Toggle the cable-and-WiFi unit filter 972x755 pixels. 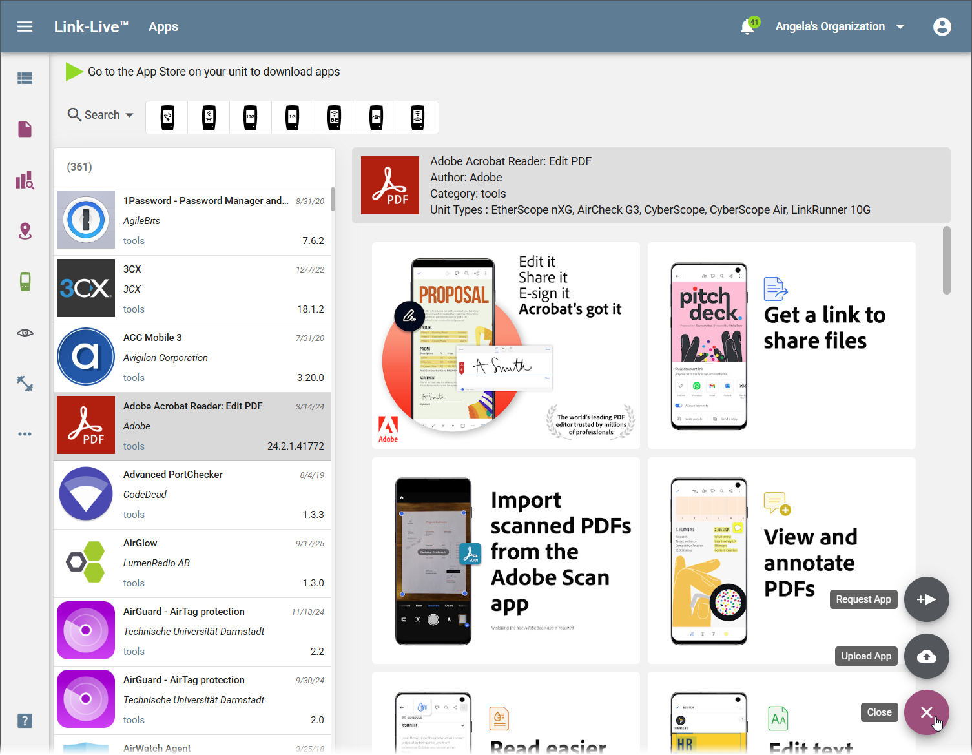coord(209,118)
